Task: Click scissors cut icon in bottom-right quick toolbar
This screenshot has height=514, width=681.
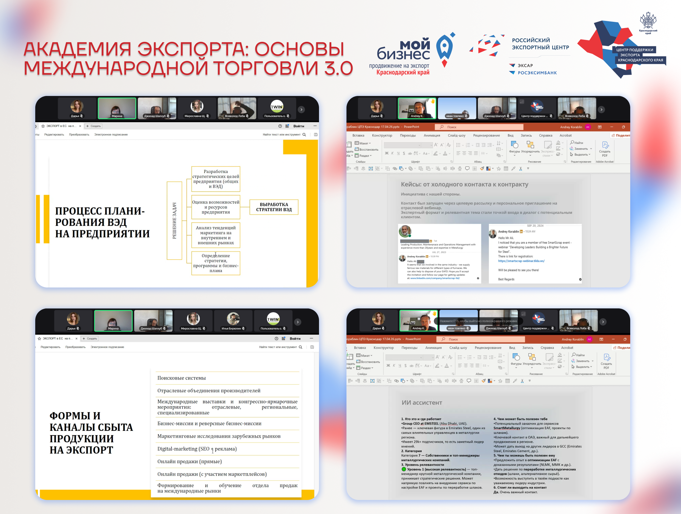Action: (x=522, y=381)
